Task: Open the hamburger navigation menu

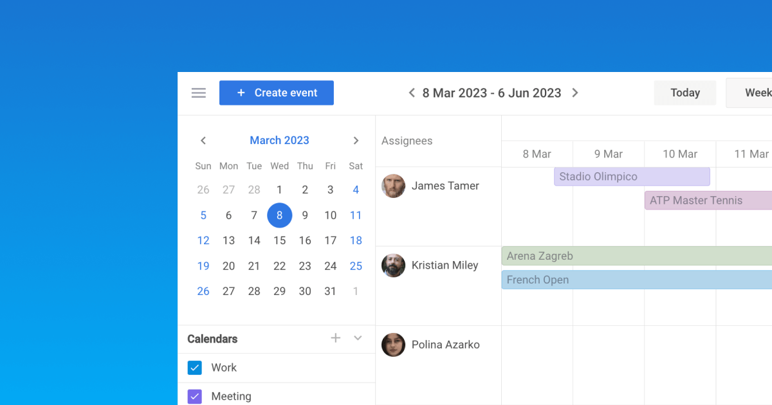Action: 198,93
